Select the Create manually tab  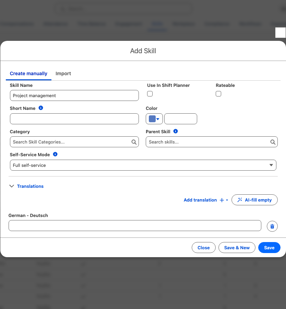click(28, 73)
